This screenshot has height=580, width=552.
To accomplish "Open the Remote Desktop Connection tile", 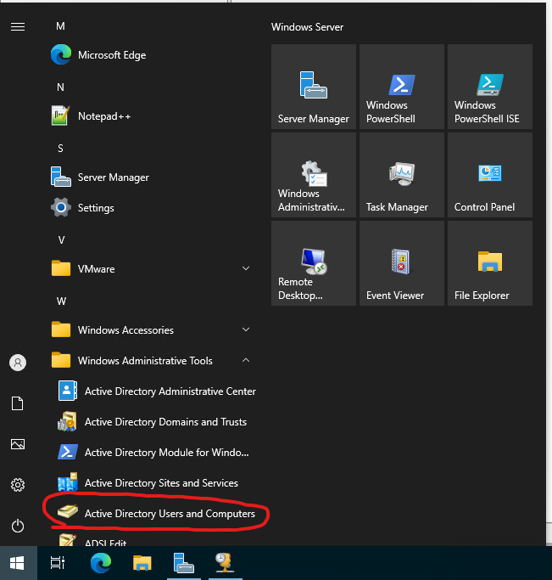I will (x=313, y=263).
